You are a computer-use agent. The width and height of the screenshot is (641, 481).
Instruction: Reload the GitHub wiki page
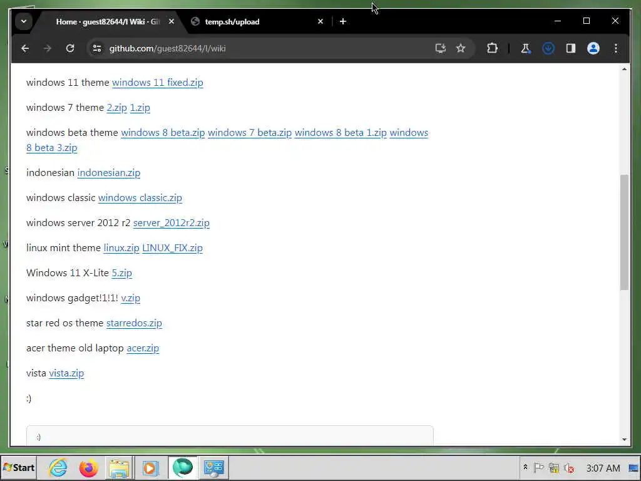[70, 48]
